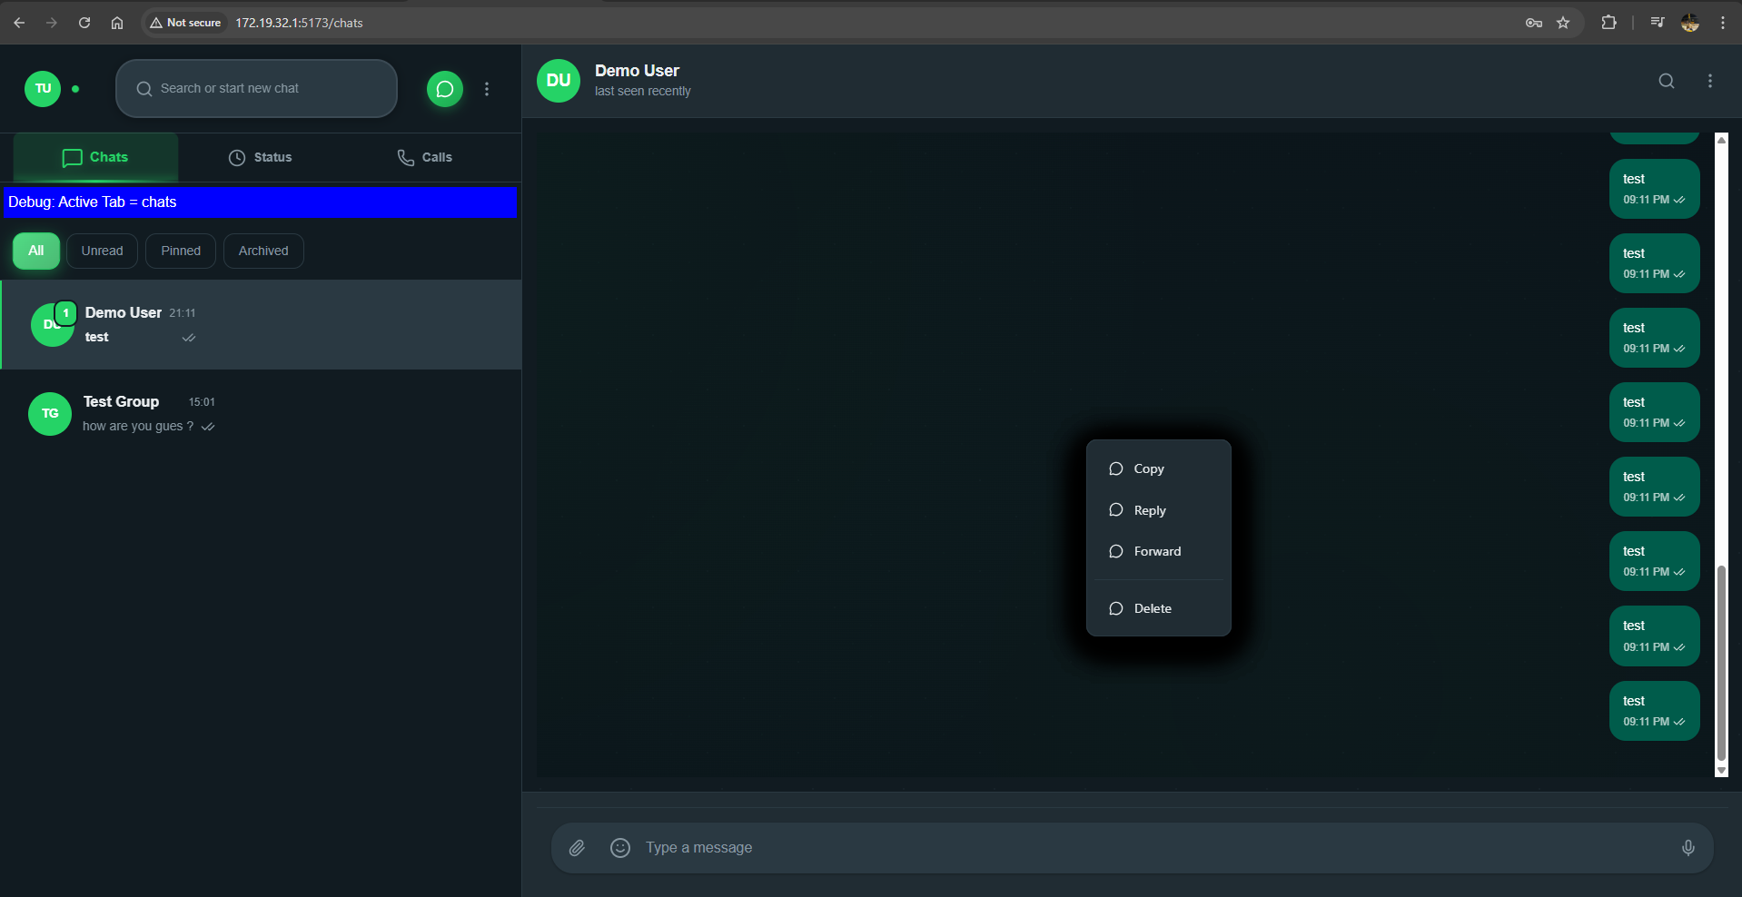
Task: Click the DU avatar in chat header
Action: click(x=559, y=81)
